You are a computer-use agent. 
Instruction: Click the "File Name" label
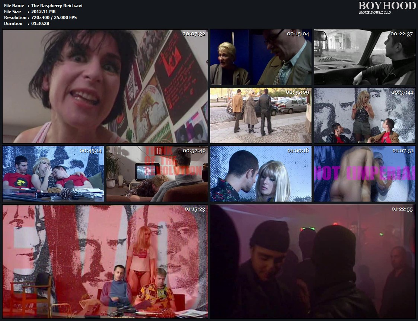[x=14, y=6]
